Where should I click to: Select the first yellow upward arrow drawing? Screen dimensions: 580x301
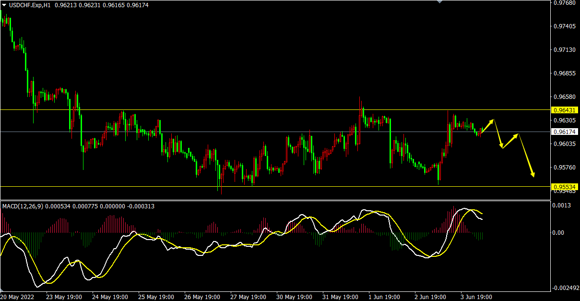[x=487, y=127]
